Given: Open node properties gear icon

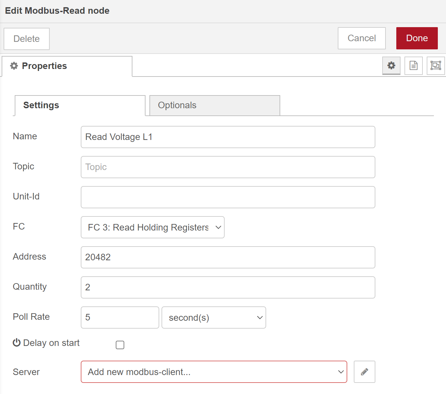Looking at the screenshot, I should coord(391,65).
